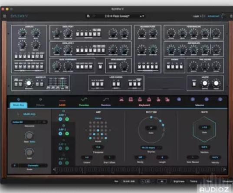Open the hamburger main menu
Screen dimensions: 233x193
[4, 16]
